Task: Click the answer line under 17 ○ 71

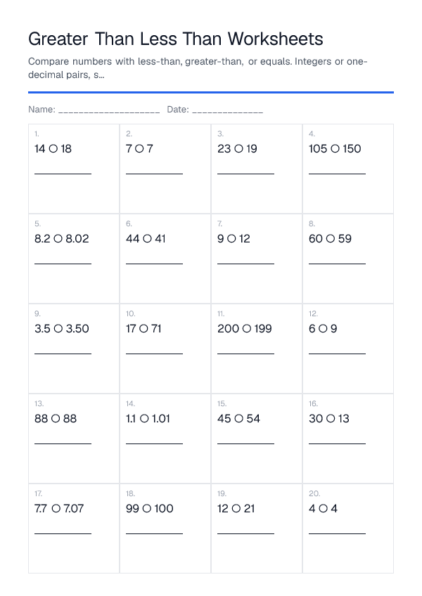Action: 155,354
